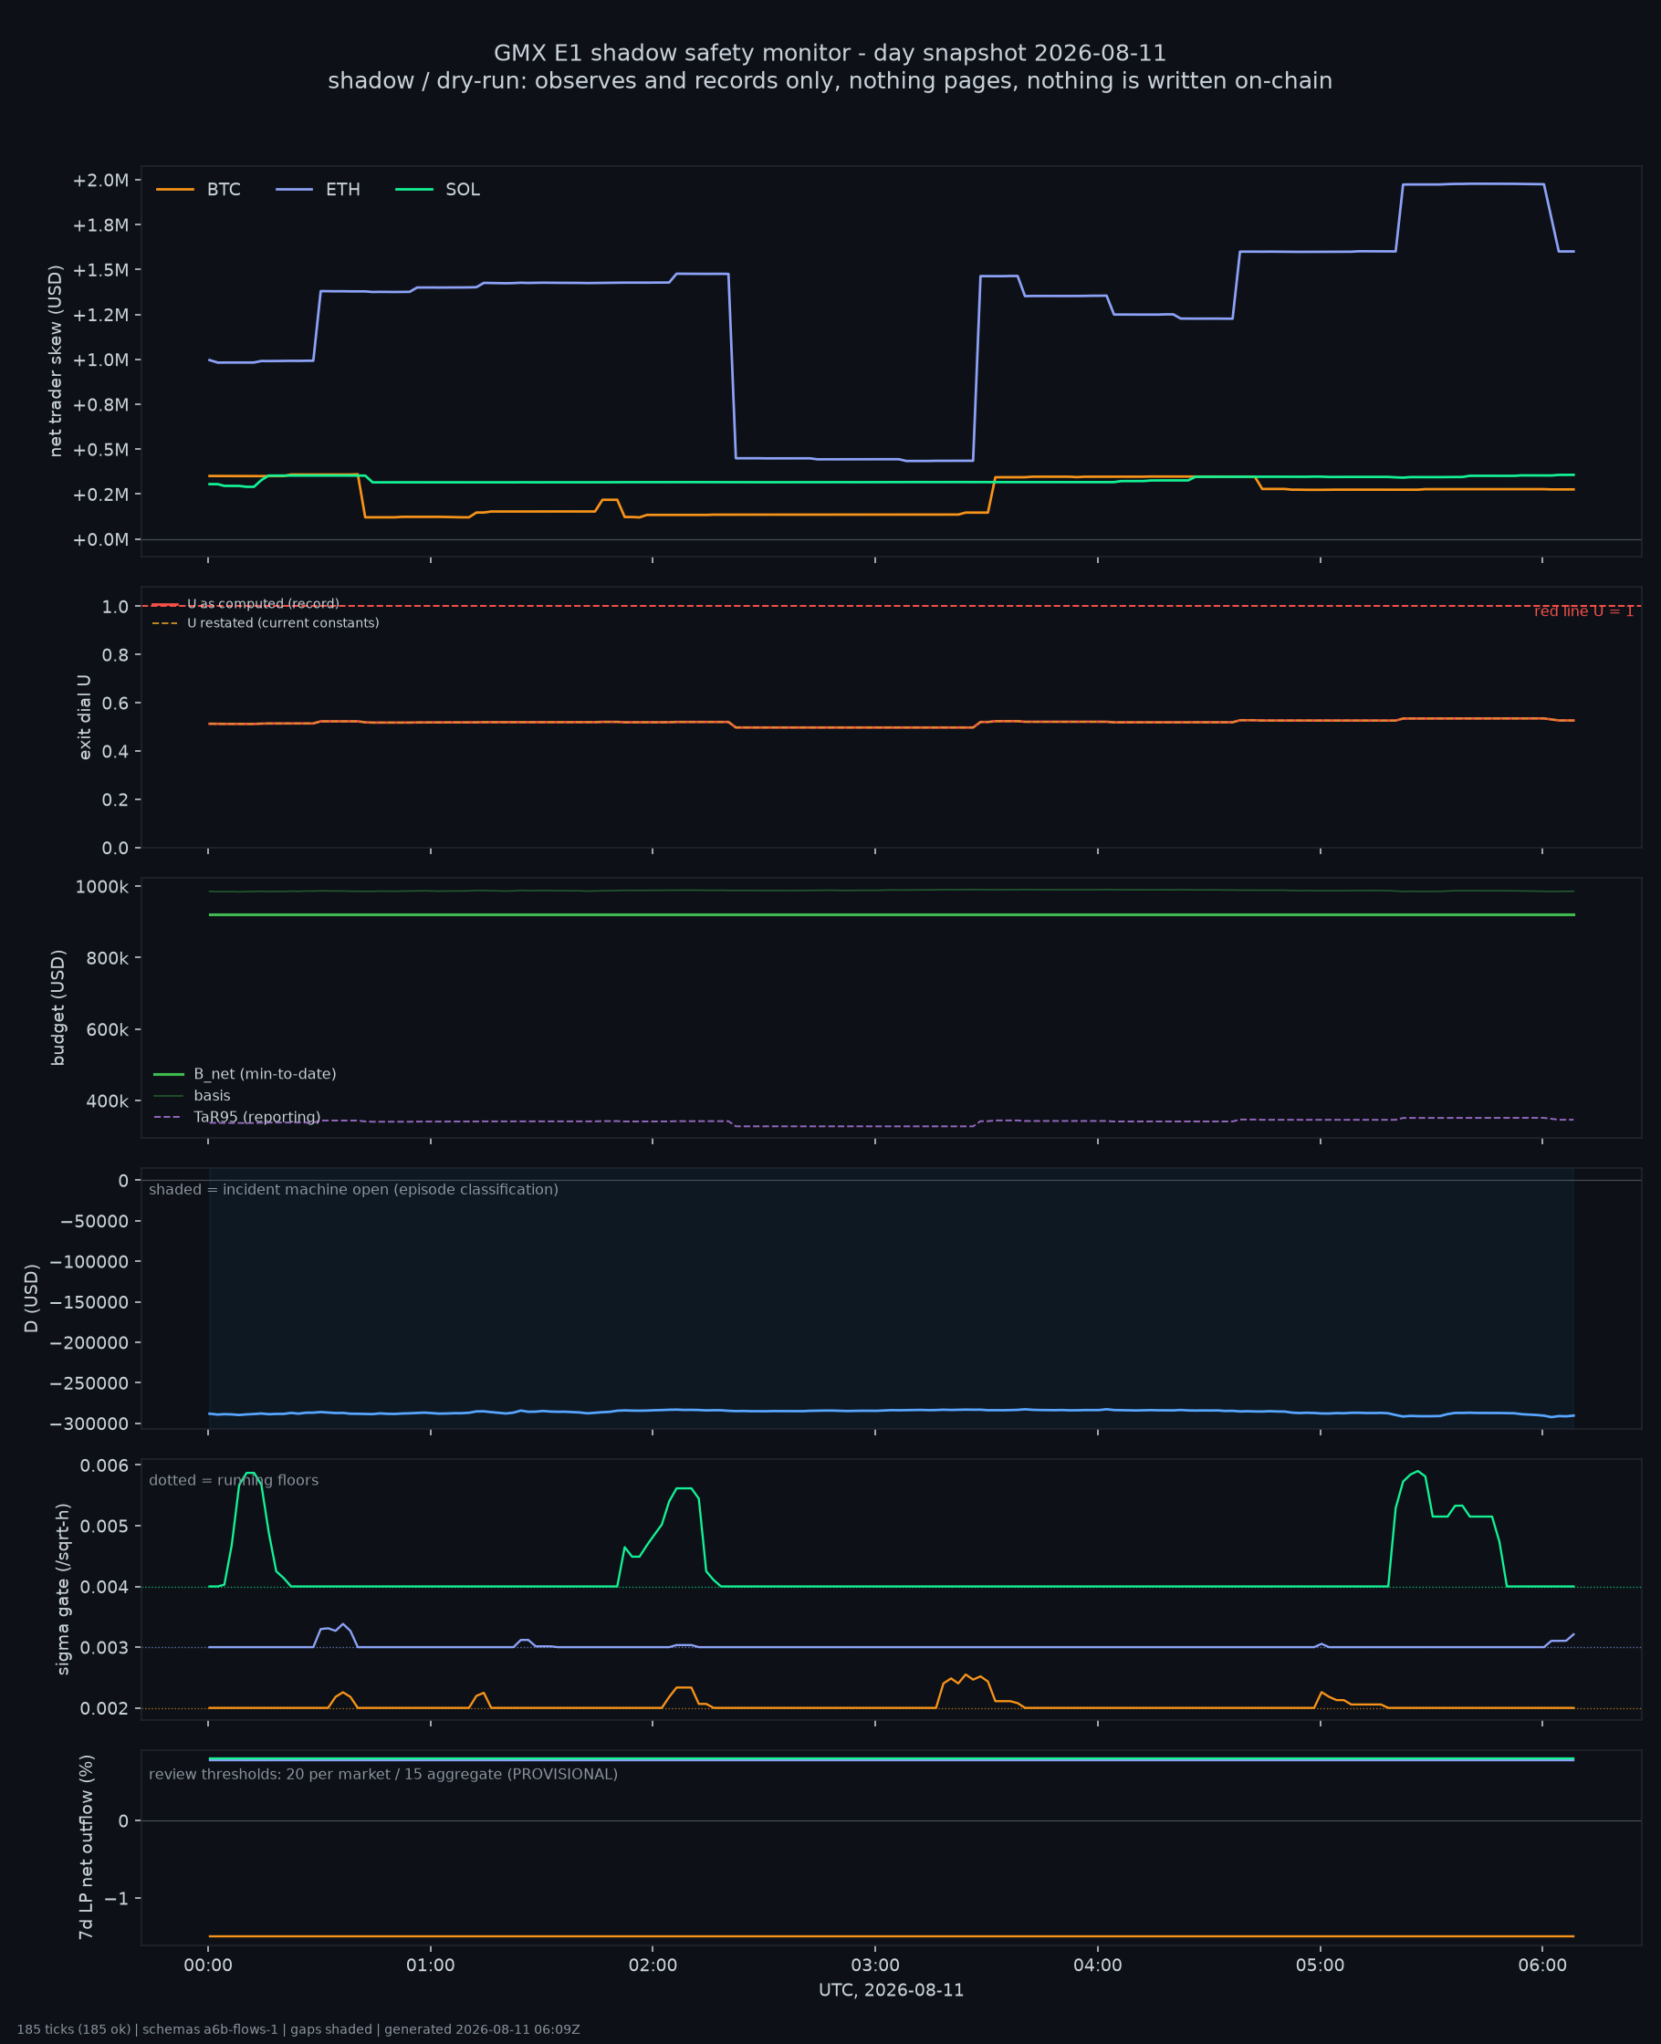The height and width of the screenshot is (2044, 1661).
Task: Click the '0.006' sigma tick label
Action: [104, 1466]
